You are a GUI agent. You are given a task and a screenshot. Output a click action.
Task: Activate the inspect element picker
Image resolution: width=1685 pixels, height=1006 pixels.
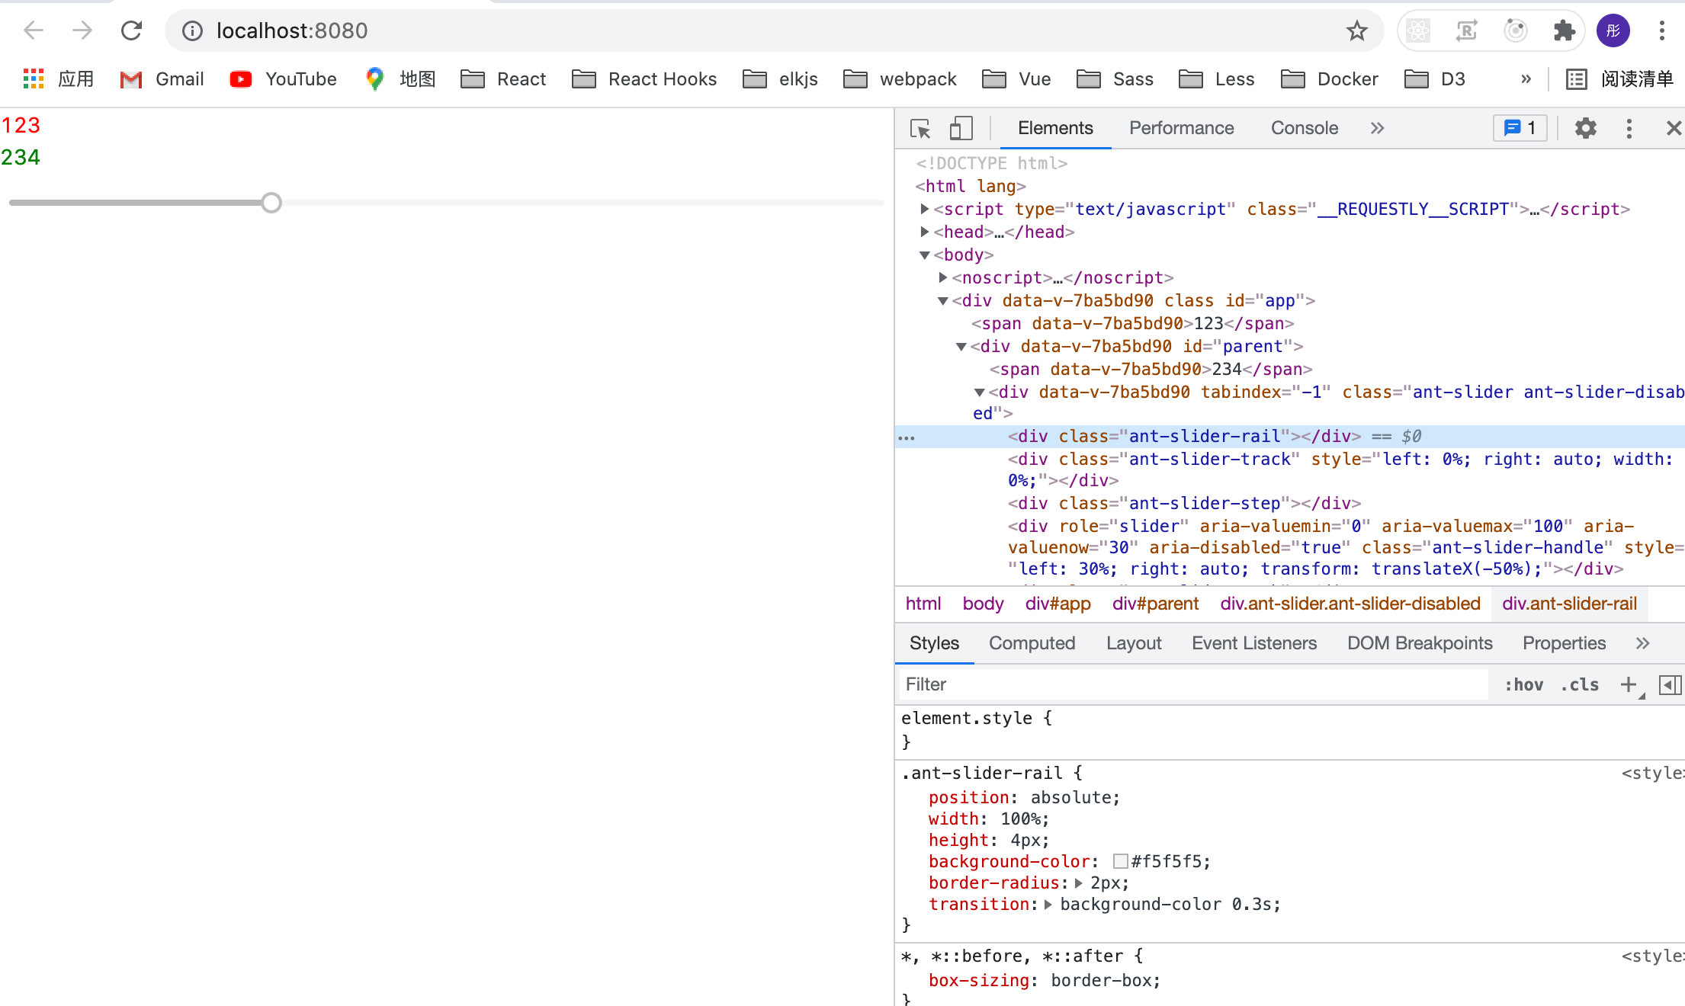coord(920,128)
